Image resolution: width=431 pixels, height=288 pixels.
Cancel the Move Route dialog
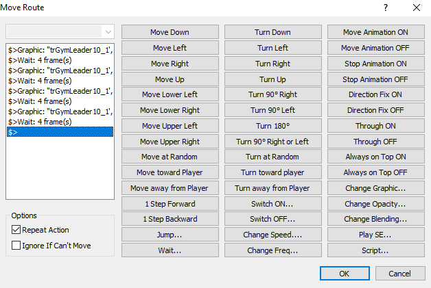click(x=399, y=274)
